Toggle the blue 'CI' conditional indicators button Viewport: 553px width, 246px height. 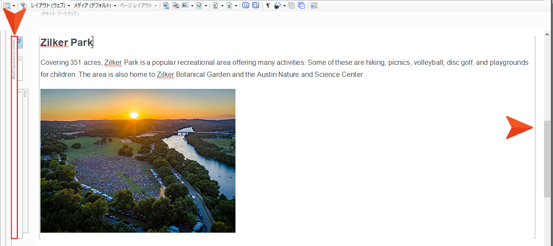[x=256, y=6]
